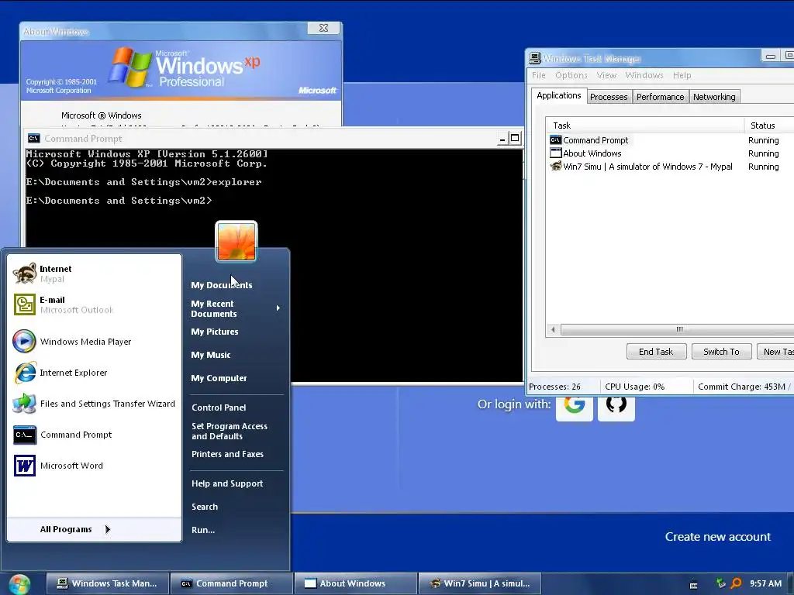Open Mypal raccoon Internet icon in Start menu

point(24,273)
